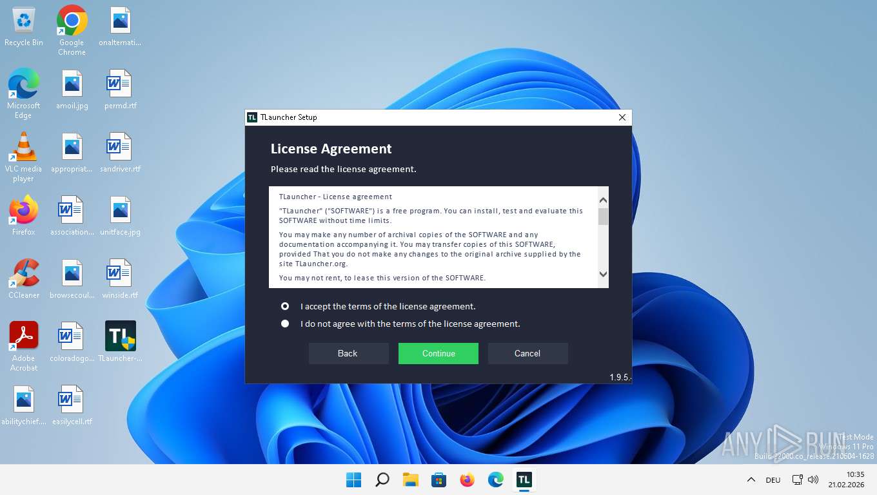Select sandriver.rtf document

tap(120, 153)
